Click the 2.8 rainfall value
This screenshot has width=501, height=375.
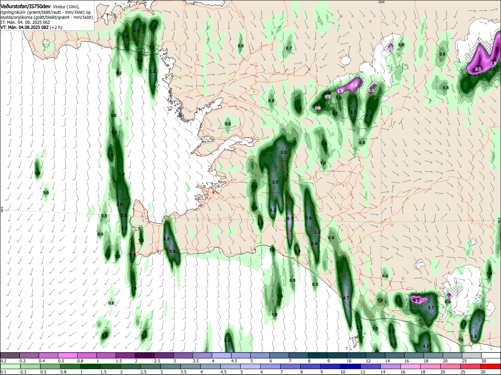pyautogui.click(x=393, y=344)
